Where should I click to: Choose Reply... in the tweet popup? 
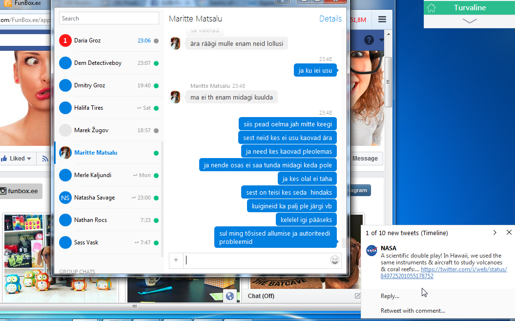390,296
